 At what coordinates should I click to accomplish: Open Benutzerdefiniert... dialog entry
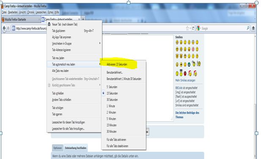124,73
